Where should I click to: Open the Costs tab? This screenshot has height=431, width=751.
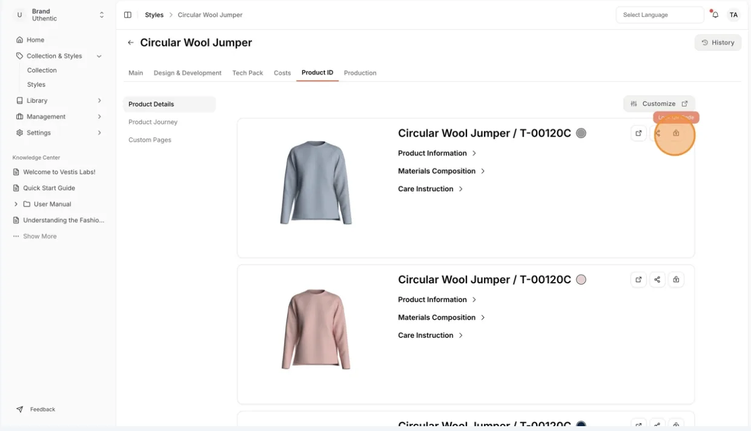[282, 73]
